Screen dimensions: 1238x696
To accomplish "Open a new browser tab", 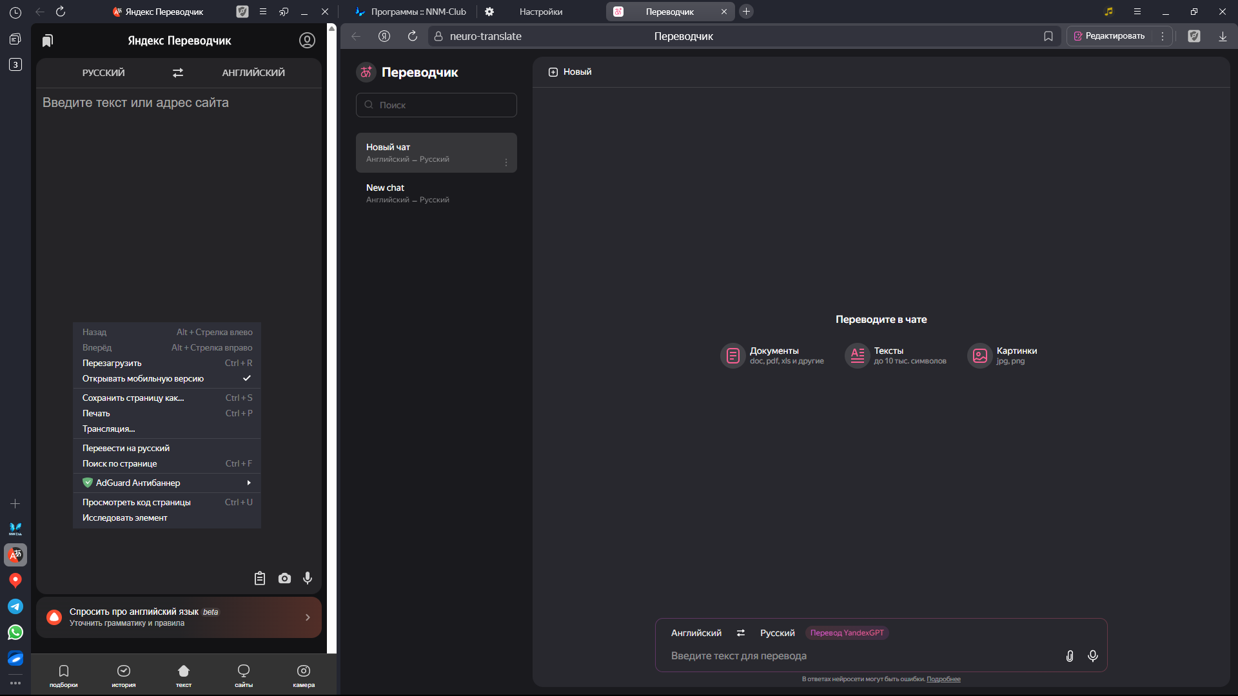I will tap(746, 12).
